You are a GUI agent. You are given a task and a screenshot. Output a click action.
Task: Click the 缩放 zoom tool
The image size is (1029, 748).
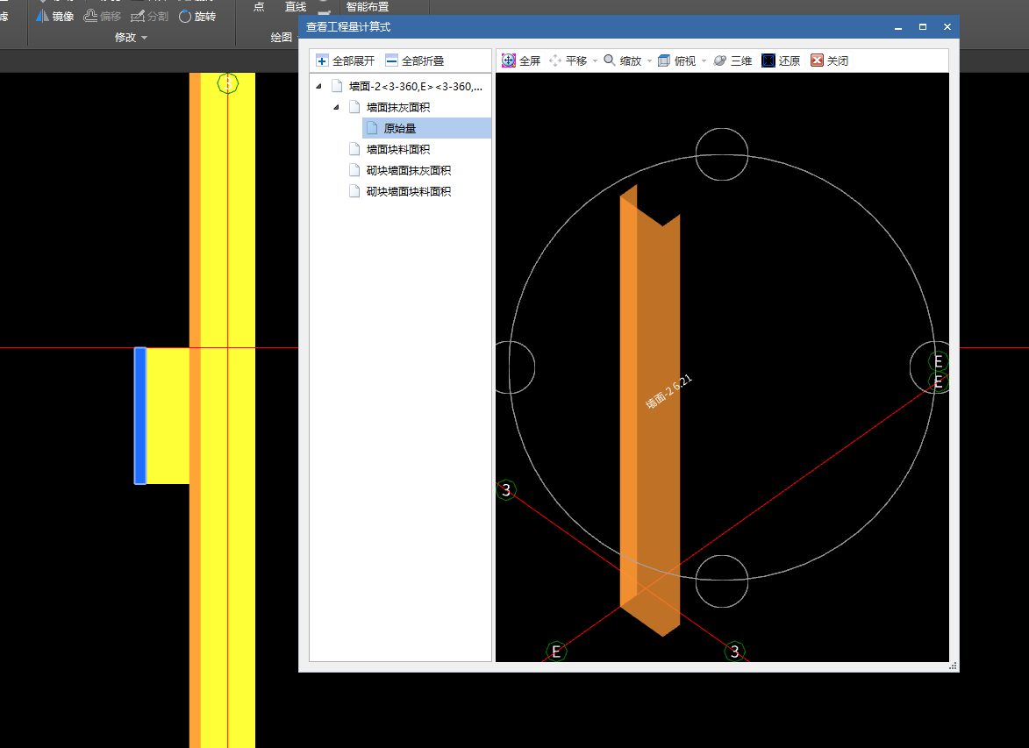coord(622,61)
